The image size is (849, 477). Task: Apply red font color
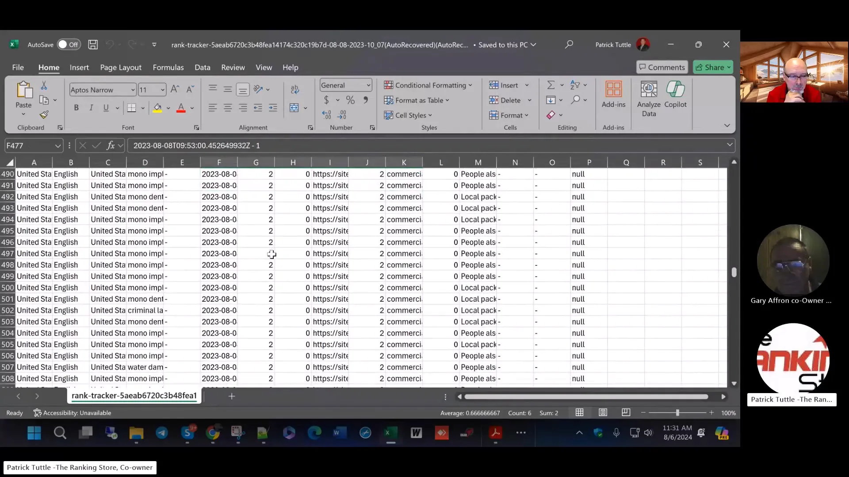click(181, 108)
